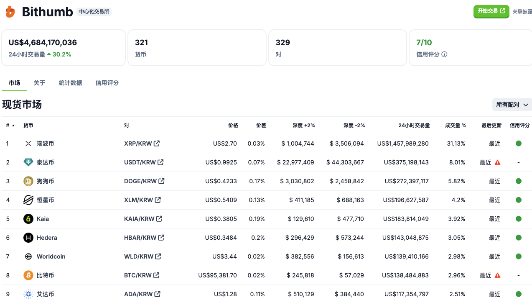Click the green 开始交易 button
Viewport: 532px width, 300px height.
point(491,12)
